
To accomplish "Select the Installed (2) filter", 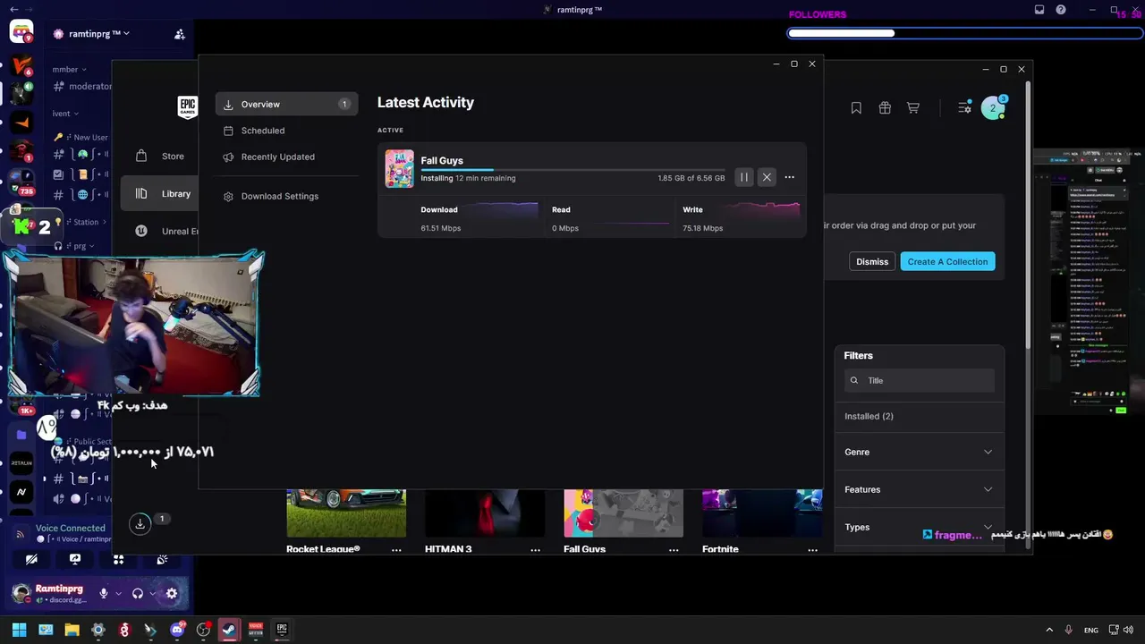I will click(x=920, y=416).
